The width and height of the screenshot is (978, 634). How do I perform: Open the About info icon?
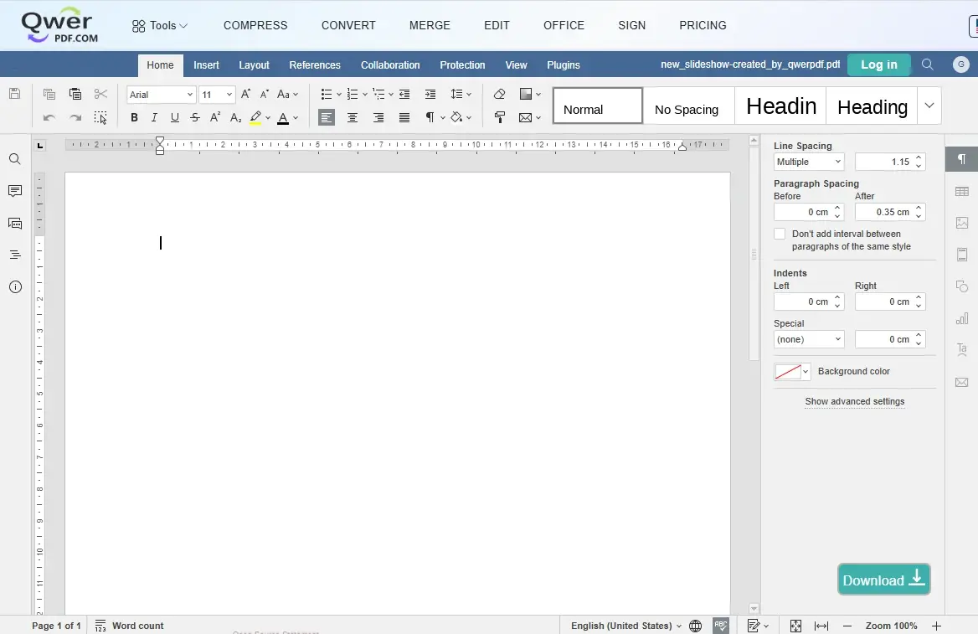[15, 287]
